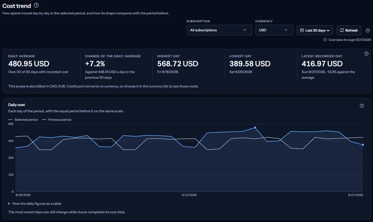
Task: Click the 389.58 USD lowest day value
Action: 250,64
